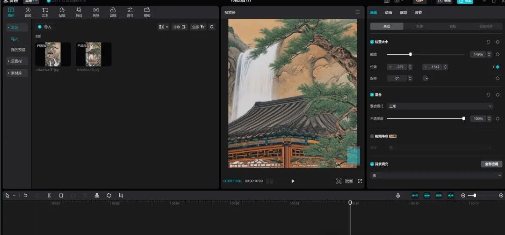Open the background fill 无 dropdown
Image resolution: width=505 pixels, height=235 pixels.
(x=436, y=176)
